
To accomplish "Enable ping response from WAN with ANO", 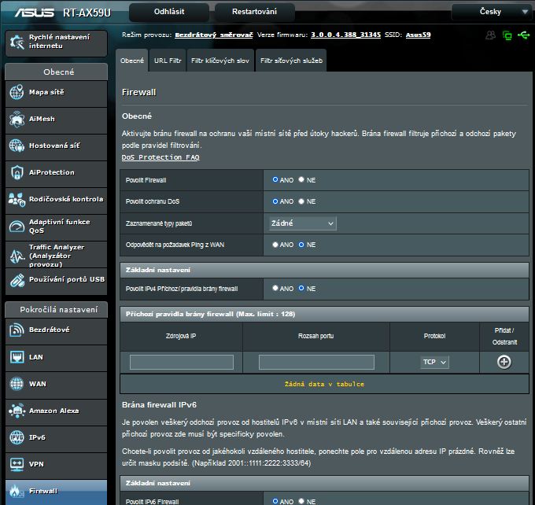I will click(275, 245).
